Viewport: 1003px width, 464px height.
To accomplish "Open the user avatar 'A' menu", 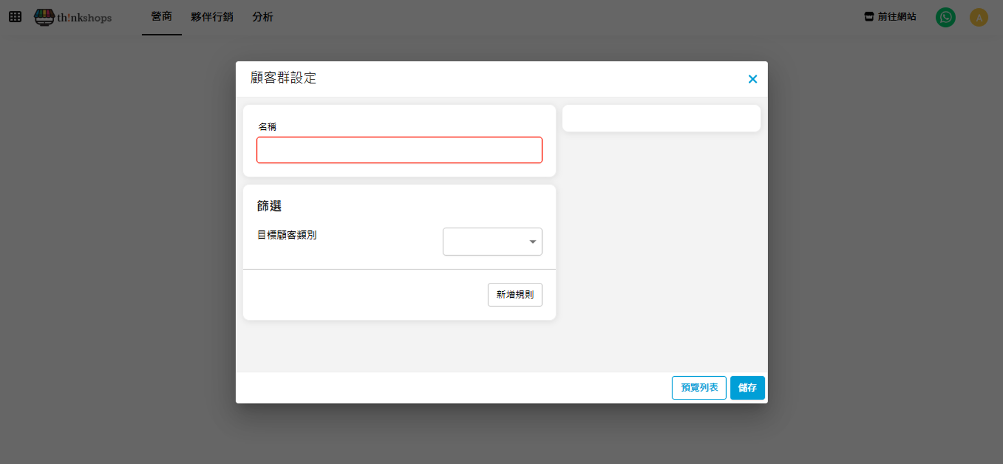I will pos(978,17).
